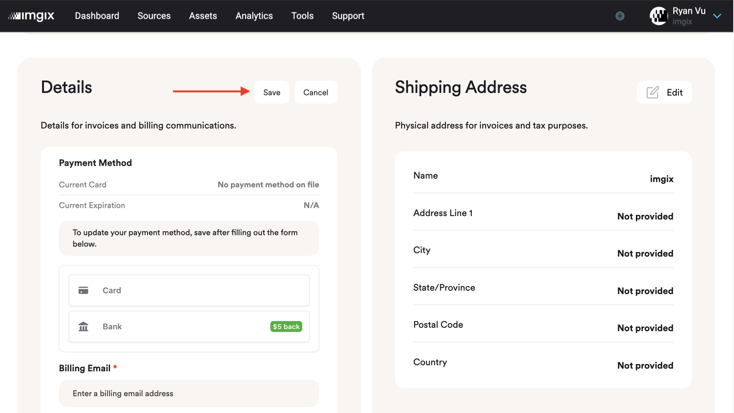Image resolution: width=734 pixels, height=413 pixels.
Task: Go to the Support page
Action: (x=348, y=16)
